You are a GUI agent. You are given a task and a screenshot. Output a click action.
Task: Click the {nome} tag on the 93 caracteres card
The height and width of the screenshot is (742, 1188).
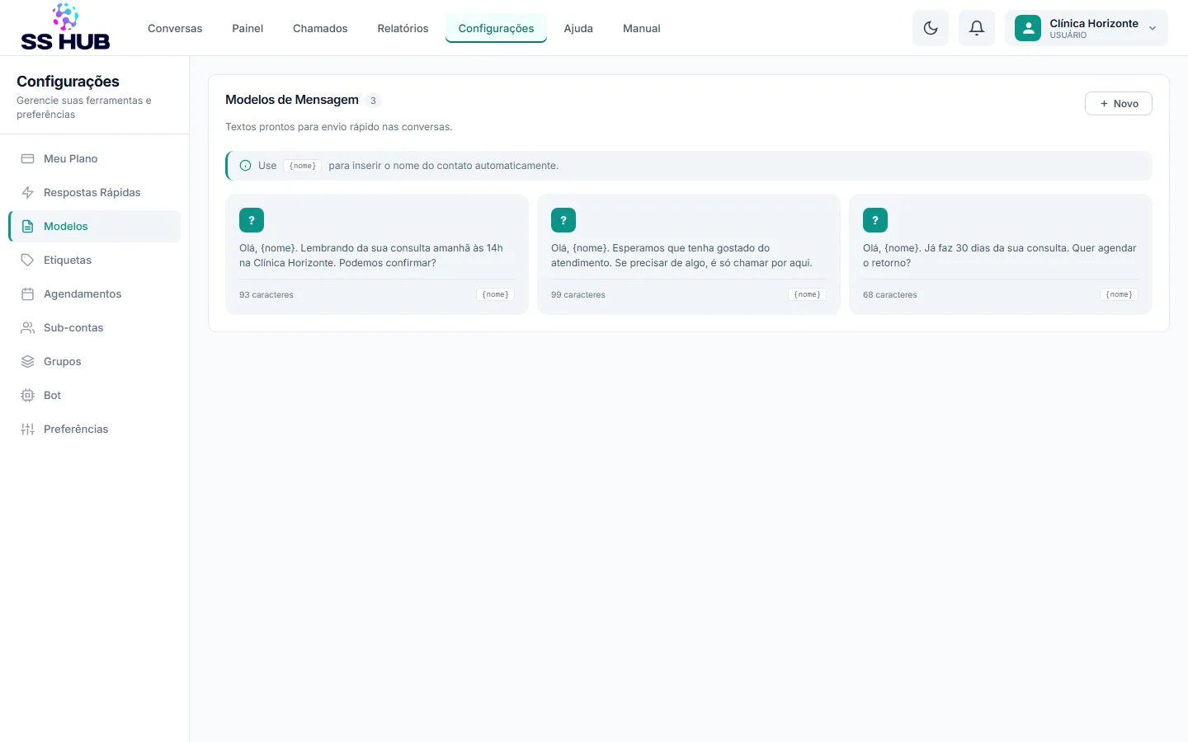495,294
